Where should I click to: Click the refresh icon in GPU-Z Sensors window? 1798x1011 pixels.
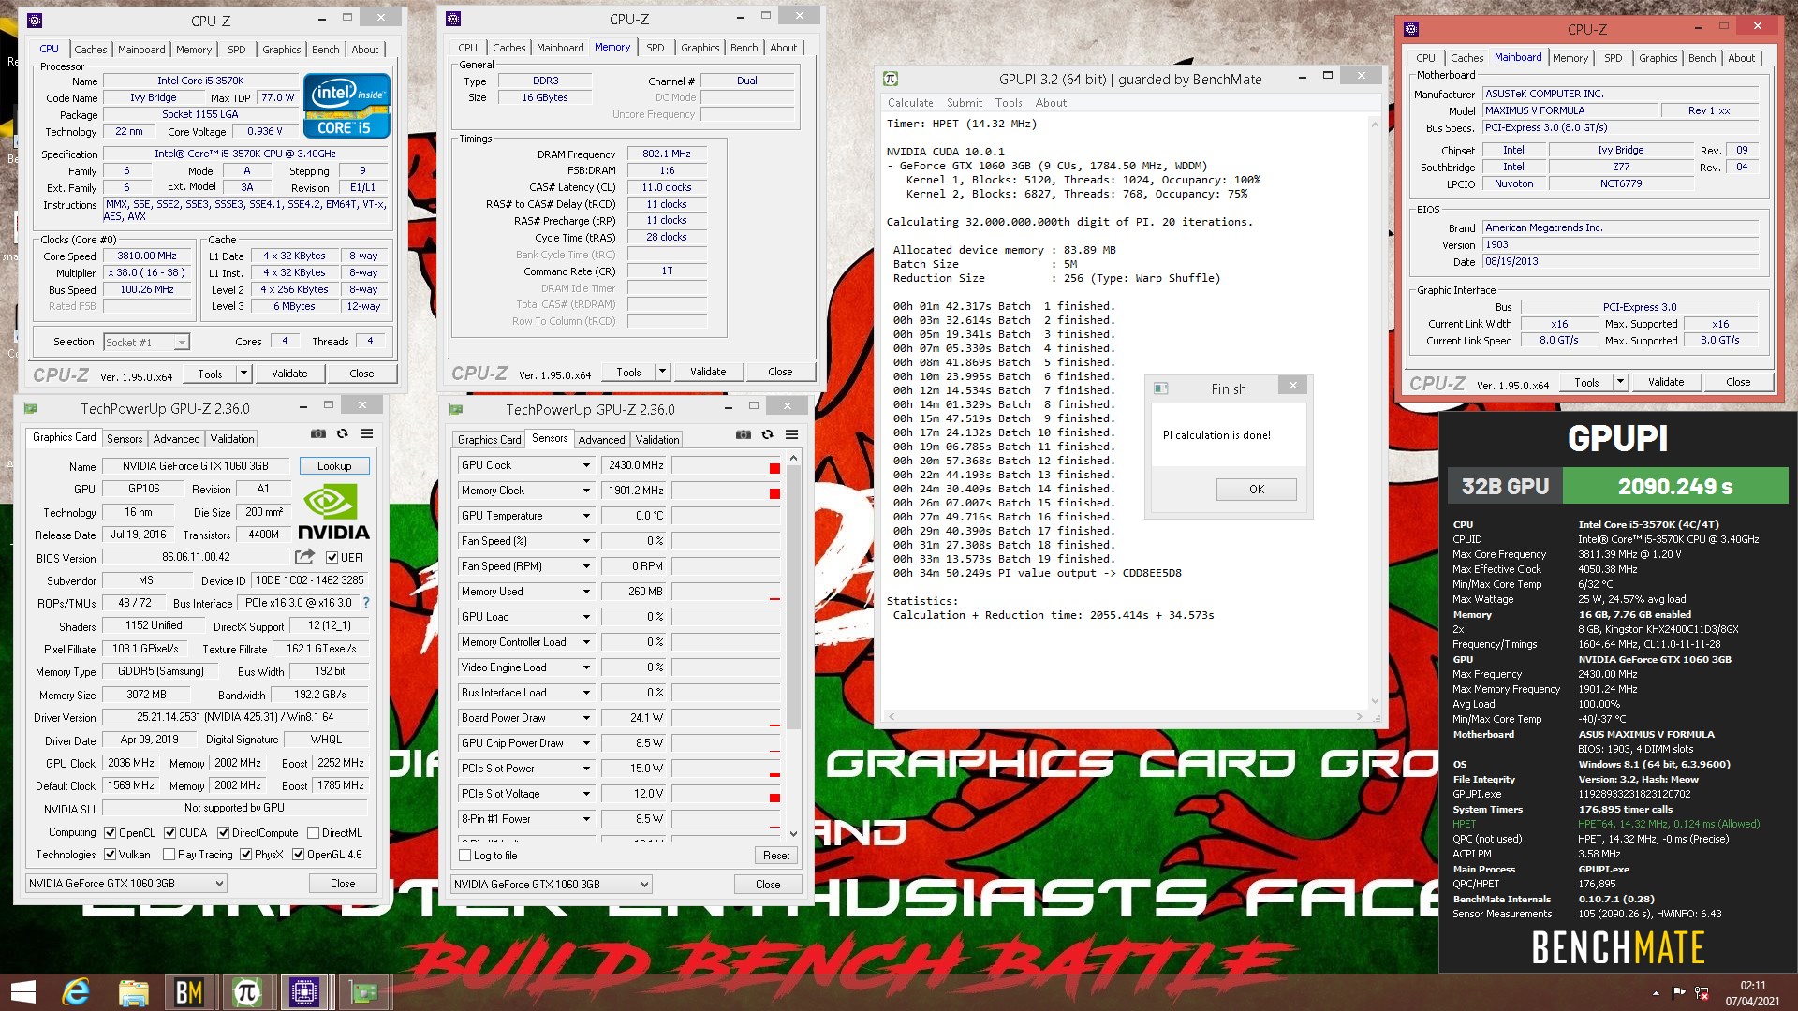[768, 435]
